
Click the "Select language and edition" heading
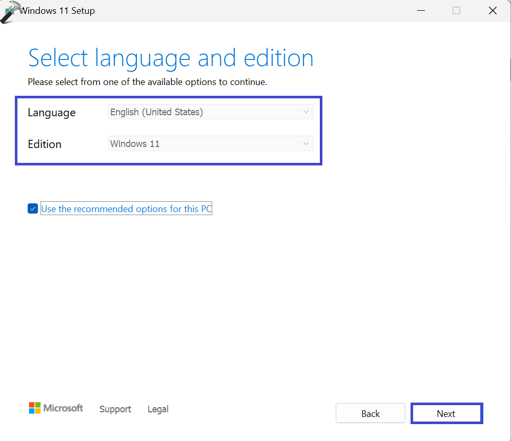171,58
